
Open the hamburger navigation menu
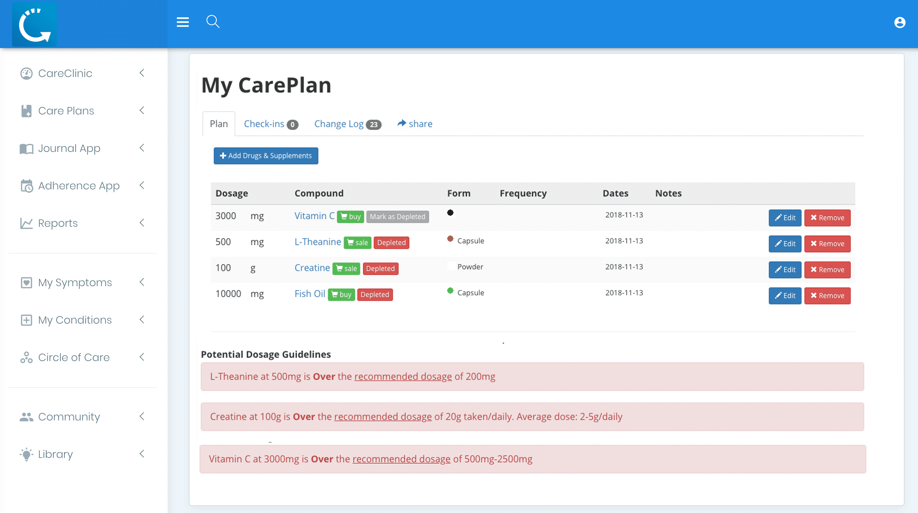(182, 22)
